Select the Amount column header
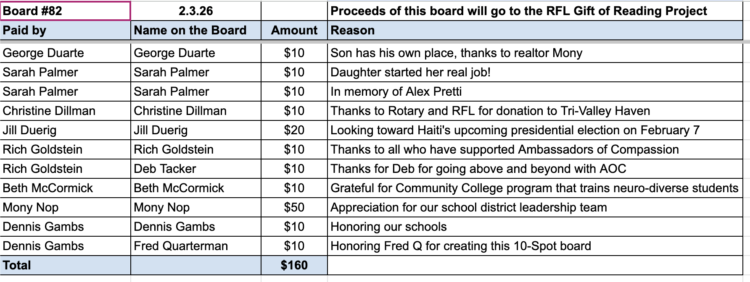The height and width of the screenshot is (282, 750). [294, 30]
